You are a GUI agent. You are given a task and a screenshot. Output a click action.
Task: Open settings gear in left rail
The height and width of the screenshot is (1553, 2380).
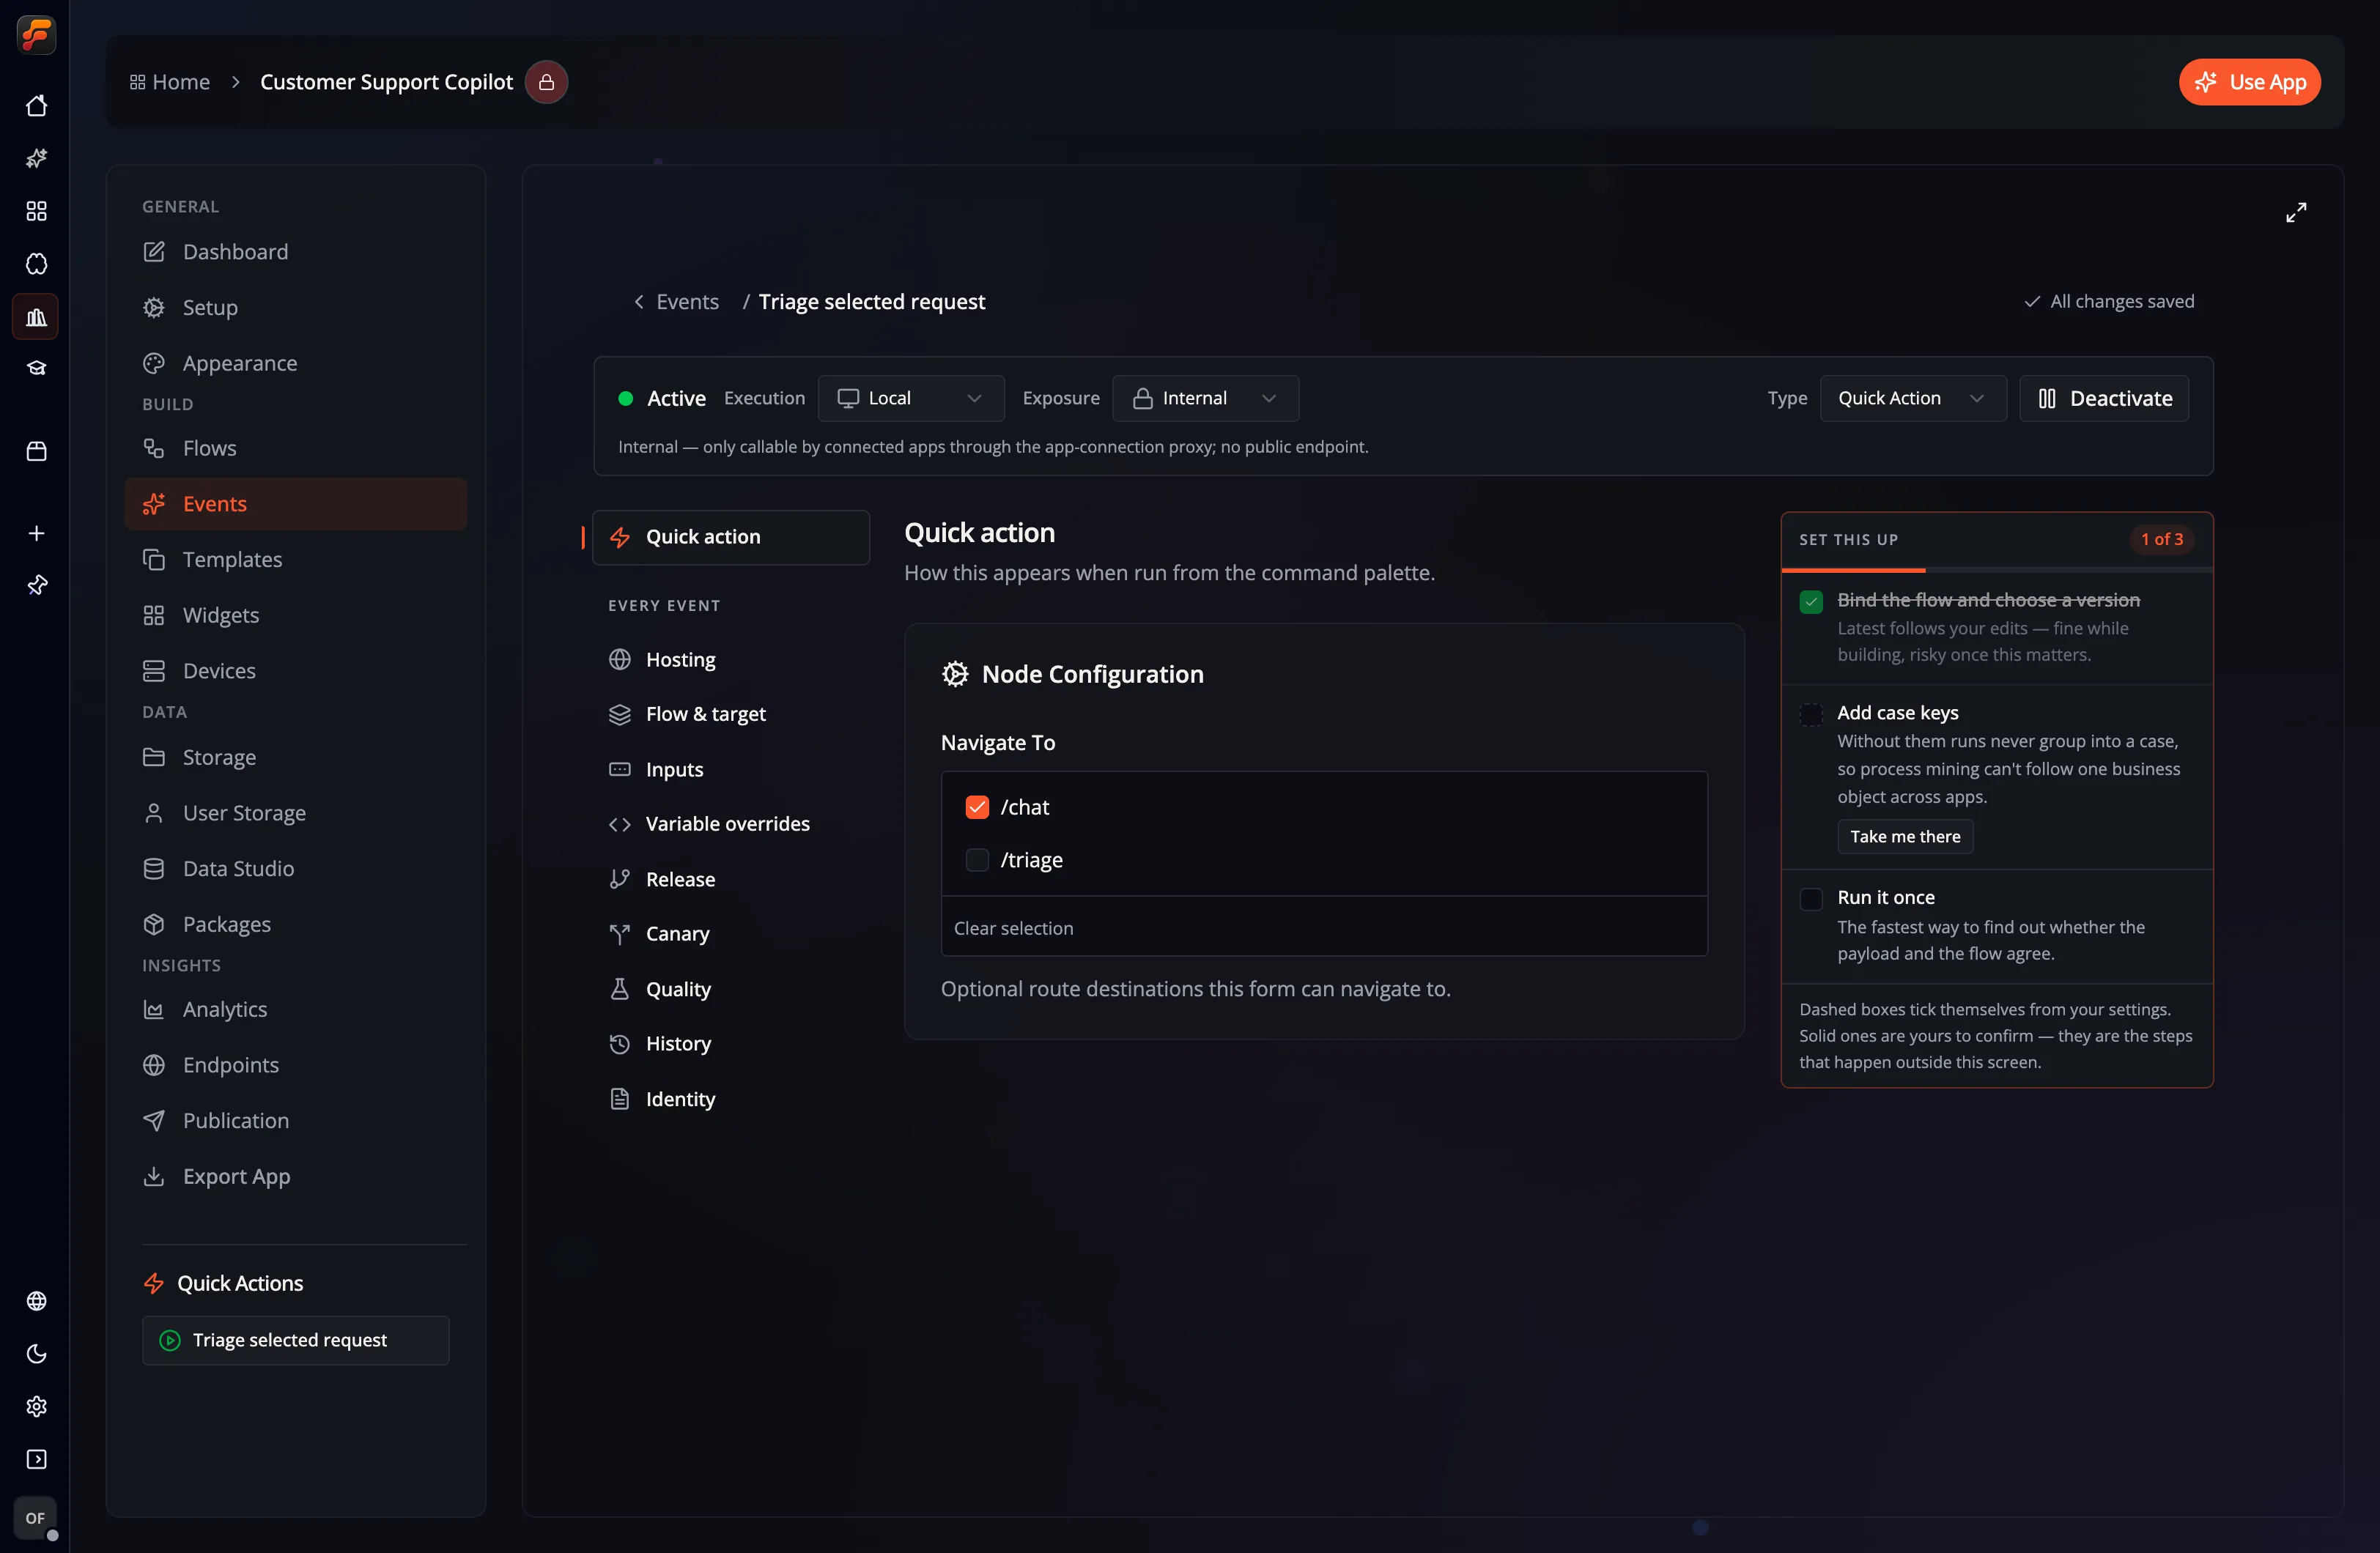coord(36,1406)
